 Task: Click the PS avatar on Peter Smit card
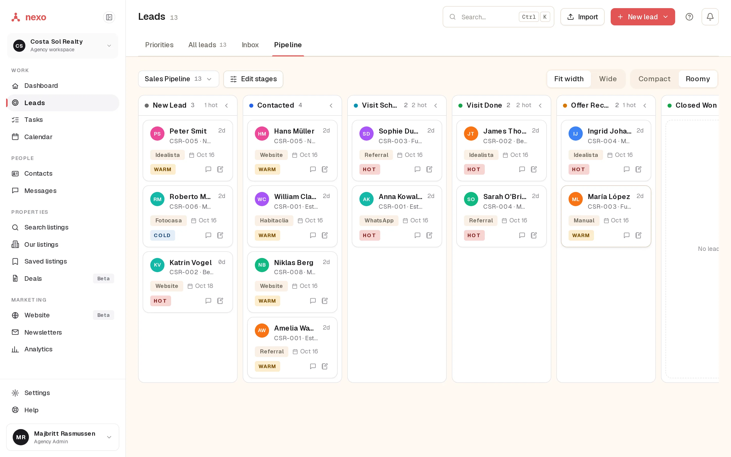pos(157,134)
